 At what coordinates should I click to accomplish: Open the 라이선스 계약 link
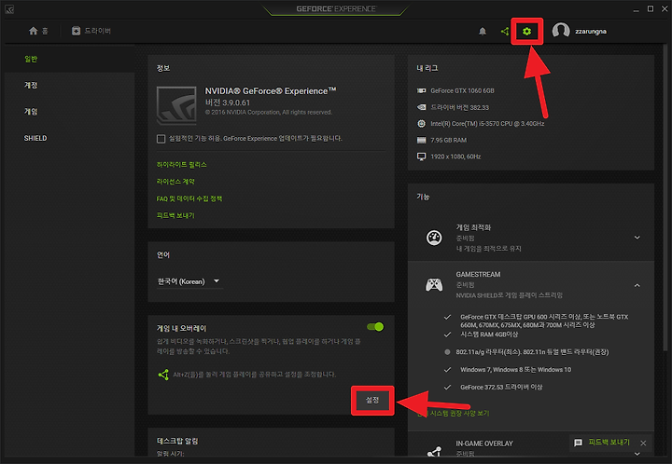pyautogui.click(x=175, y=182)
